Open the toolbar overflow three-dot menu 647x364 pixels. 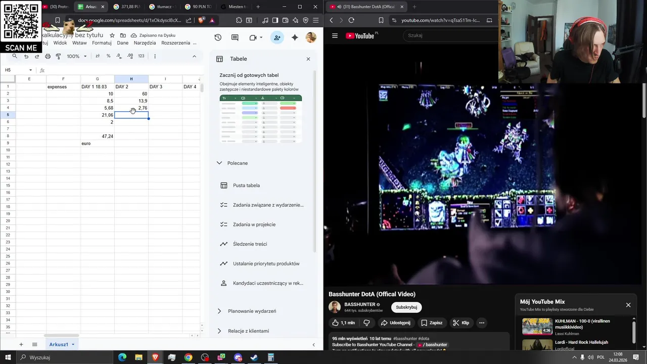click(x=155, y=56)
